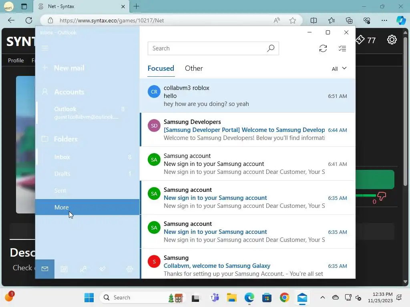
Task: Click New mail label
Action: coord(69,68)
